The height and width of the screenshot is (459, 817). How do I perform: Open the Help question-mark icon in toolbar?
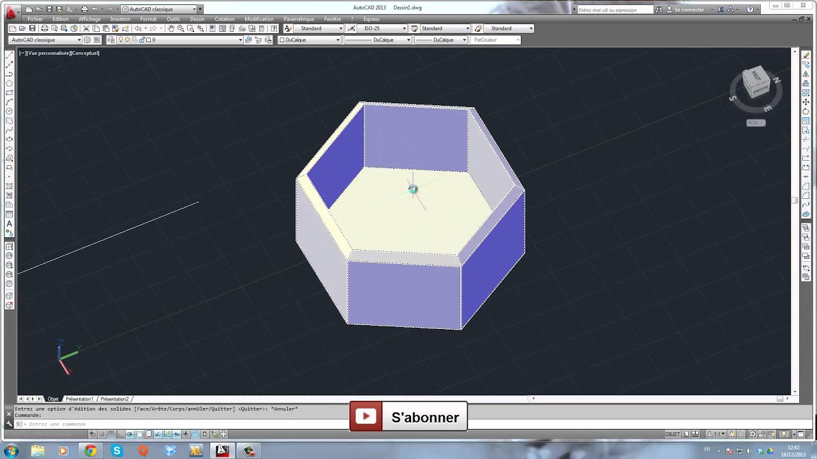click(274, 29)
